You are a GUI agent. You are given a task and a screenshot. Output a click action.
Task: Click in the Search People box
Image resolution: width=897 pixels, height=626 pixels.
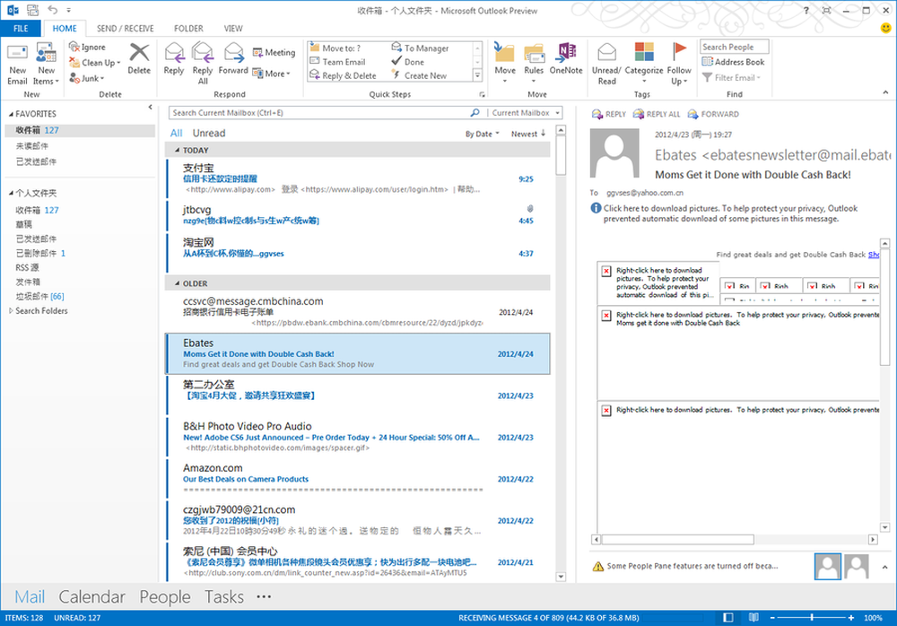[734, 47]
